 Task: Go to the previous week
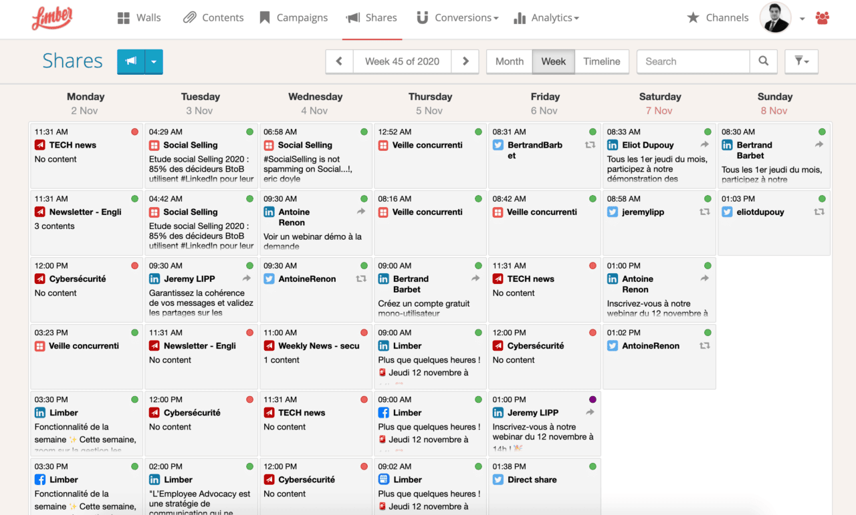coord(339,61)
